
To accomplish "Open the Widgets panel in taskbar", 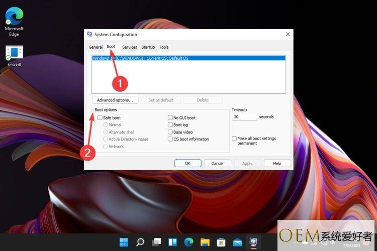I will coord(172,242).
